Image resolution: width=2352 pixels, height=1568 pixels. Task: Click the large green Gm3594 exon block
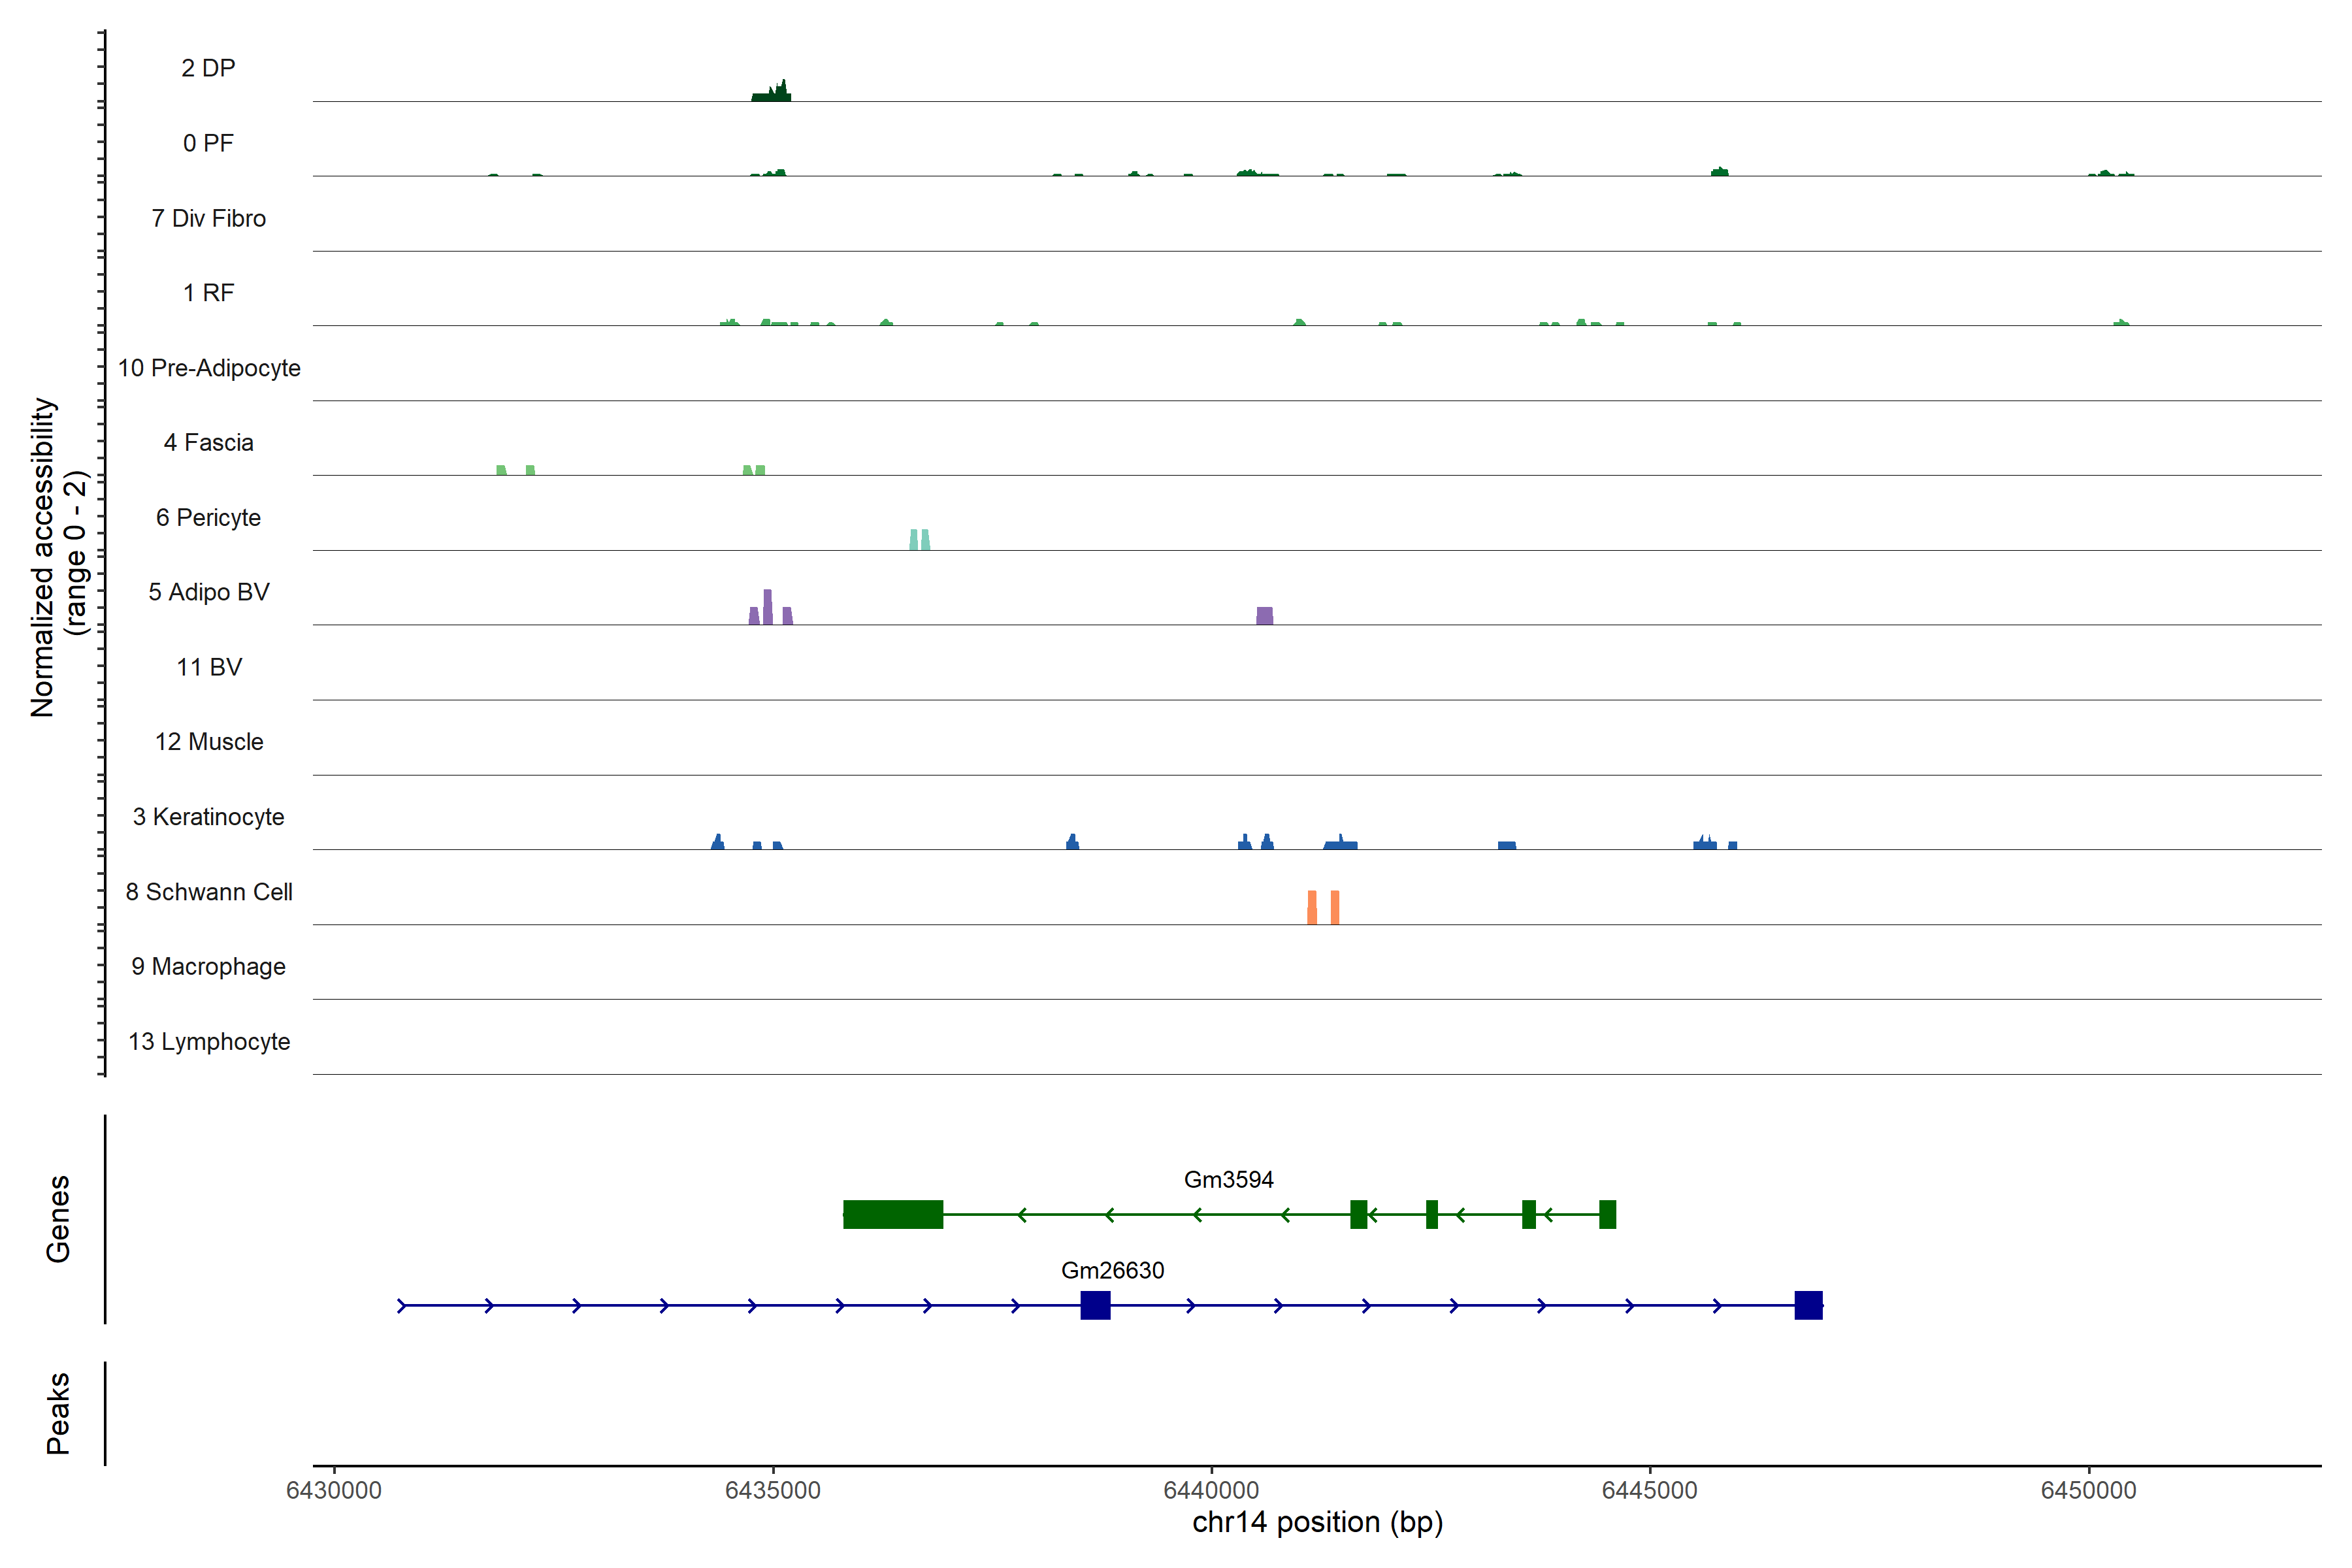[892, 1214]
